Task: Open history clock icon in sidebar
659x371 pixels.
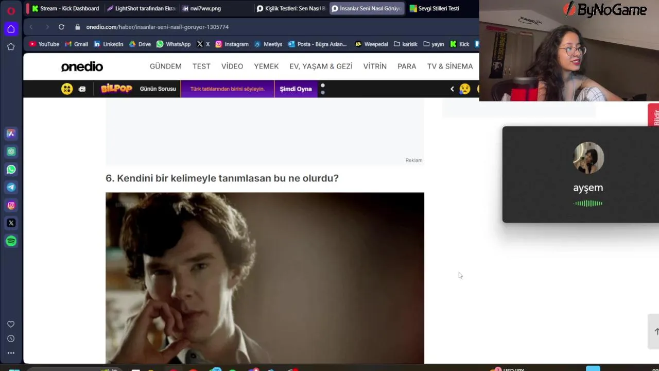Action: 11,339
